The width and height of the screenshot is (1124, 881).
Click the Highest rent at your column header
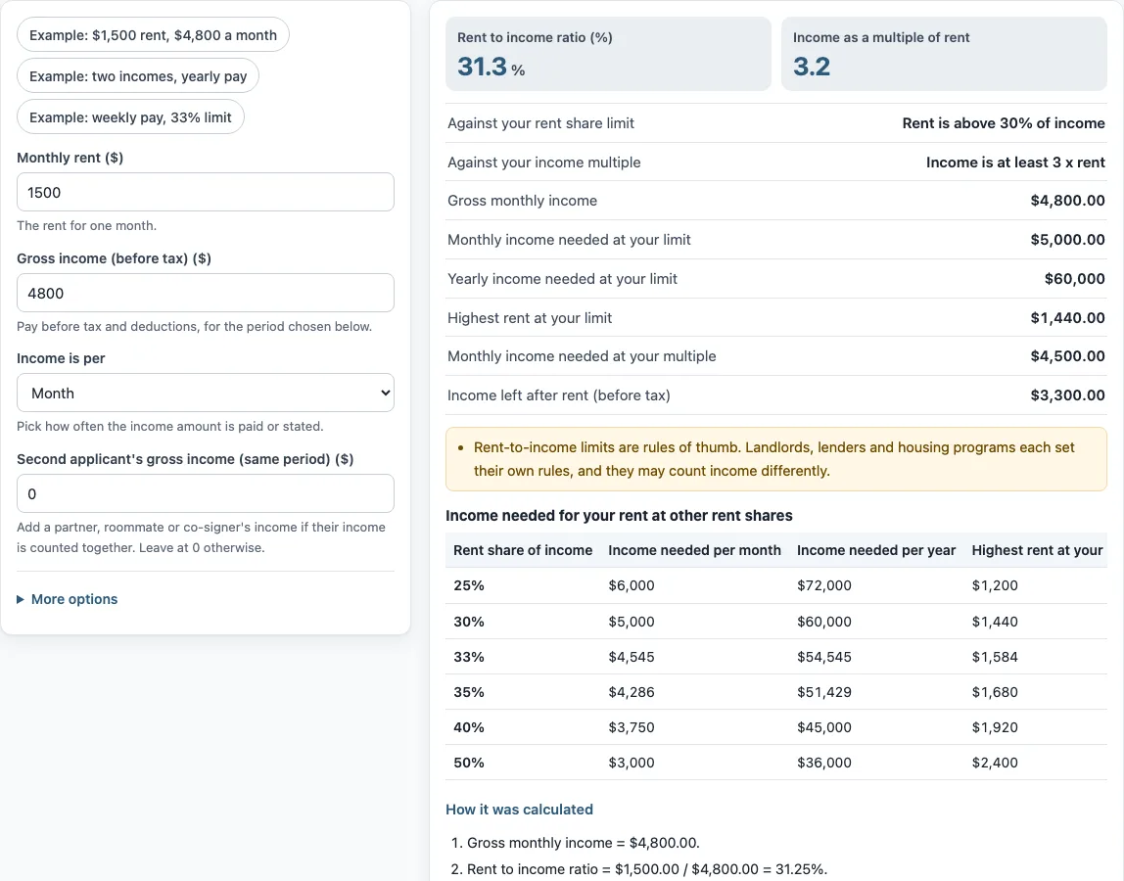1037,550
